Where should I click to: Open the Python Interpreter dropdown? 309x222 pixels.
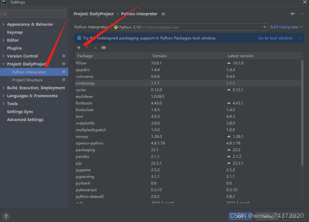point(264,27)
